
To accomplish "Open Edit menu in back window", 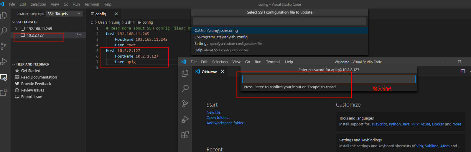I will tap(23, 4).
